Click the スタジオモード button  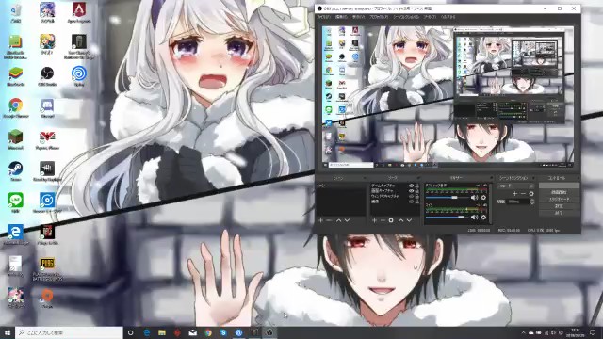(559, 199)
